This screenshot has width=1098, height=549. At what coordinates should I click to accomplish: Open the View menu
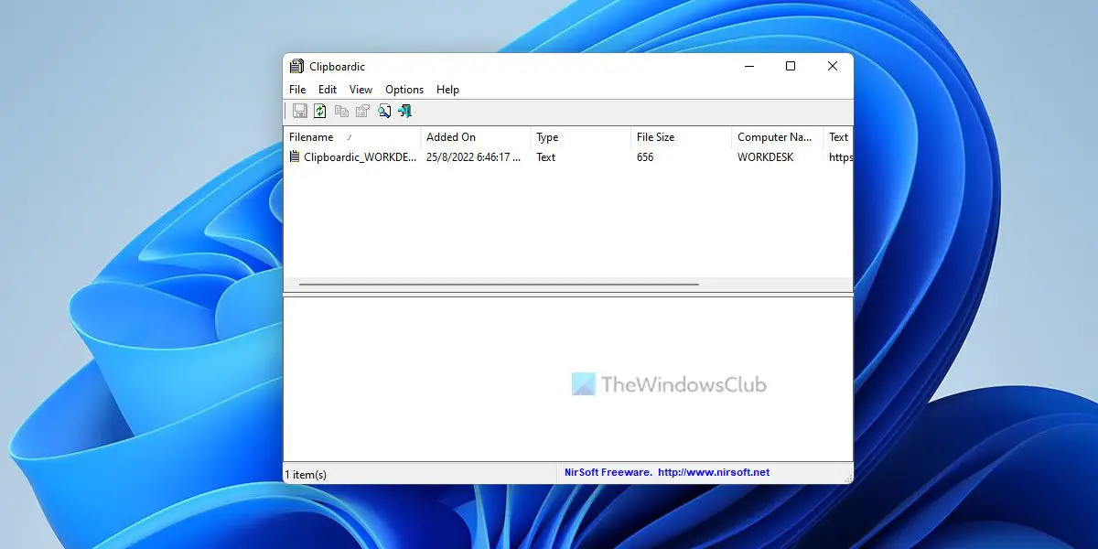pos(361,90)
